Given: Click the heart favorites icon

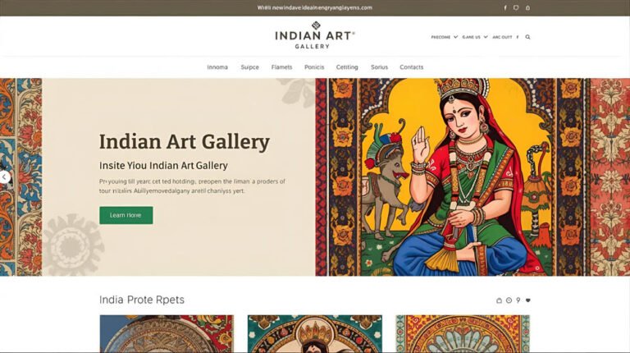Looking at the screenshot, I should (x=528, y=300).
